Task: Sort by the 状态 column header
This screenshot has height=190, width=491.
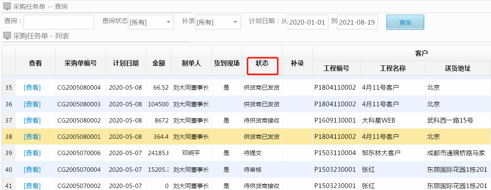Action: tap(262, 63)
